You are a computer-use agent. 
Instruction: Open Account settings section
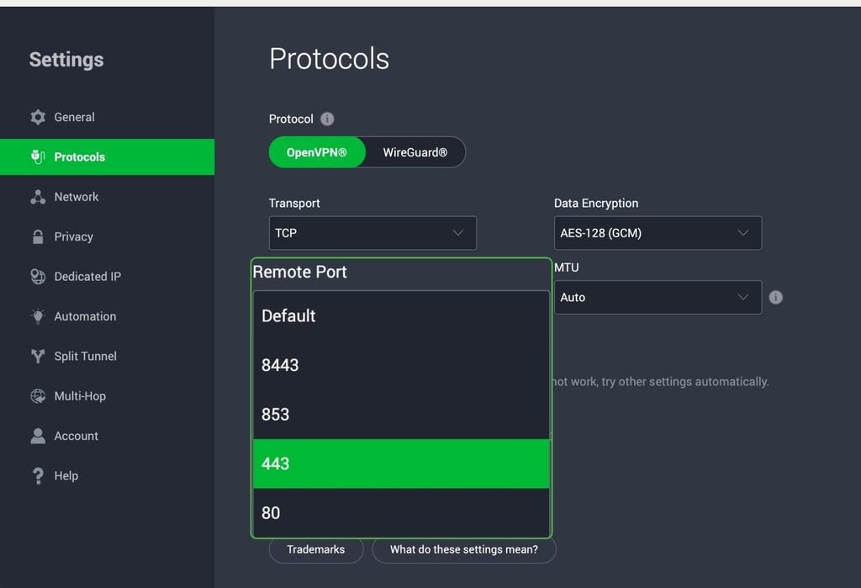(x=107, y=436)
